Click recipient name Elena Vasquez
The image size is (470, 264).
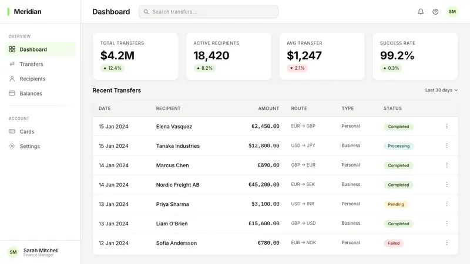[174, 126]
